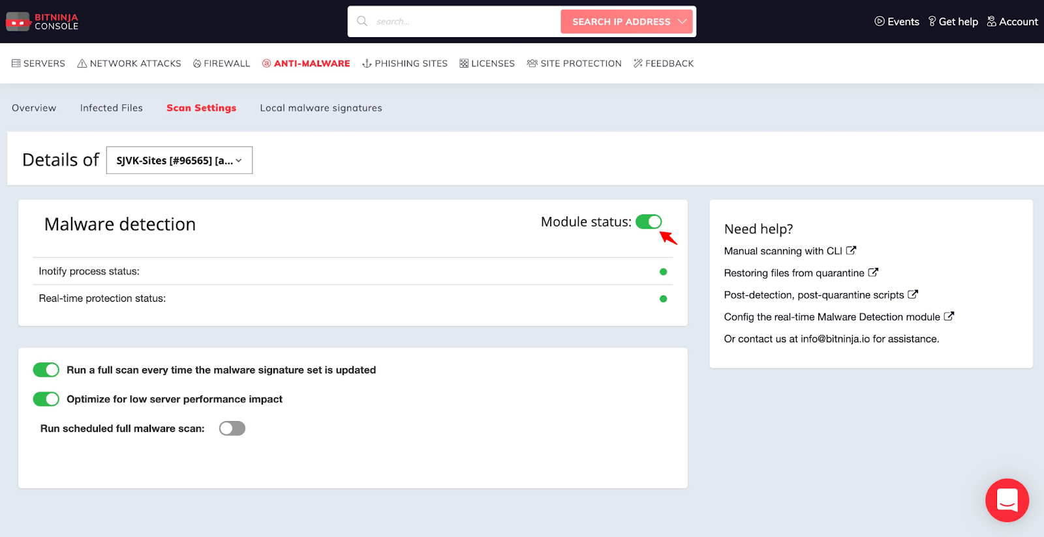Click the Inotify process status label
Image resolution: width=1044 pixels, height=537 pixels.
click(x=89, y=271)
